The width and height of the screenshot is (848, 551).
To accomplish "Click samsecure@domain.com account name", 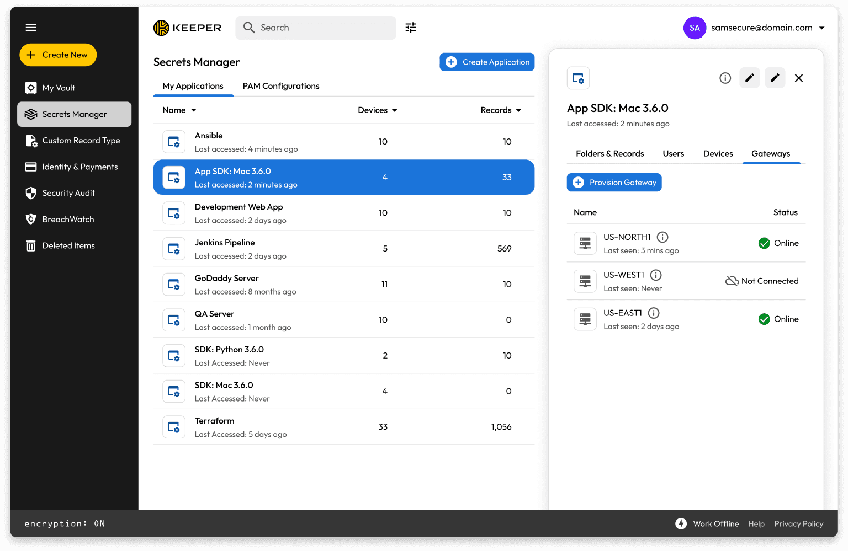I will pos(762,28).
